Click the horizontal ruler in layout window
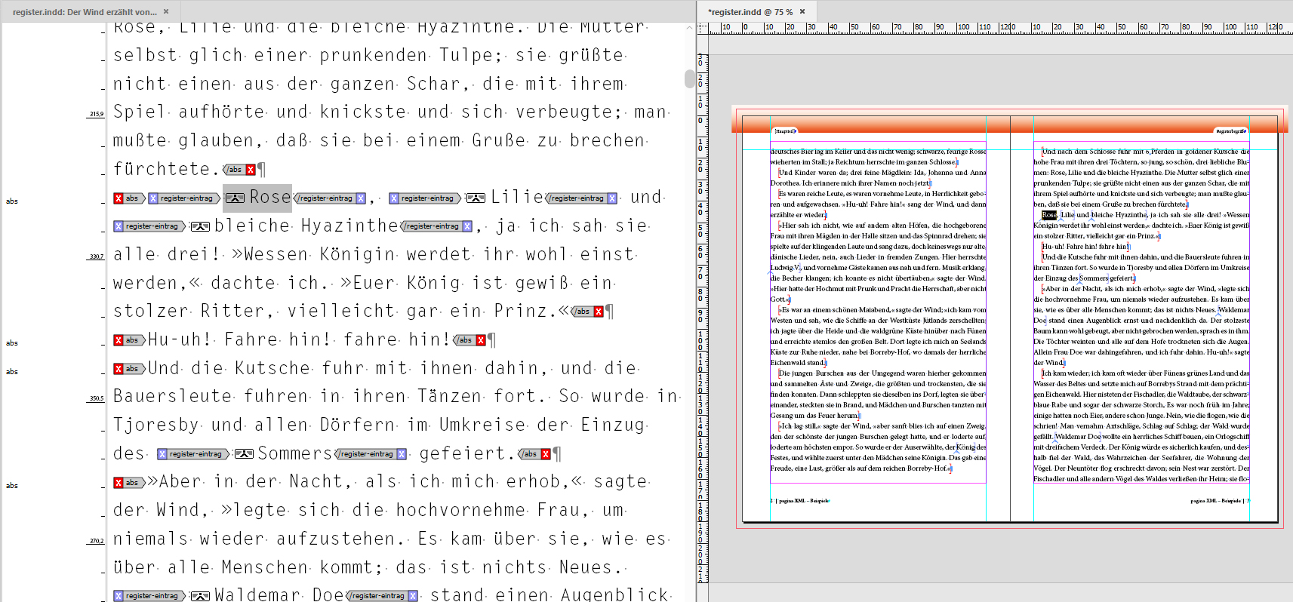1293x602 pixels. click(1001, 28)
